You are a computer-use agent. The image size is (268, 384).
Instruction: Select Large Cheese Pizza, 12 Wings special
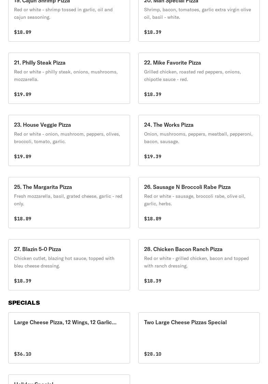tap(69, 338)
